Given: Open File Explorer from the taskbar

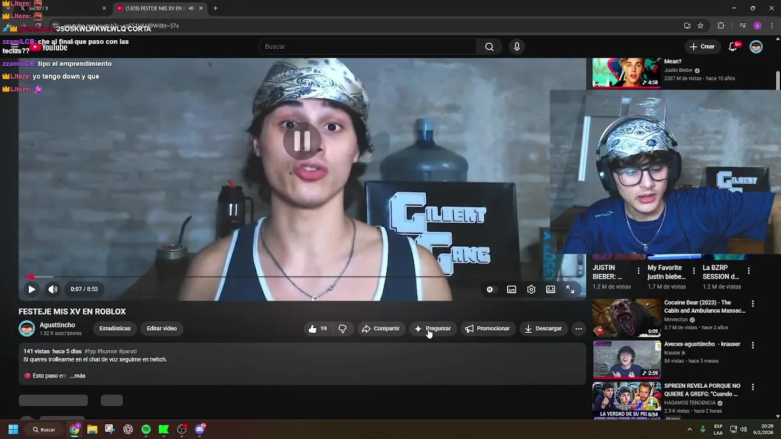Looking at the screenshot, I should 92,429.
